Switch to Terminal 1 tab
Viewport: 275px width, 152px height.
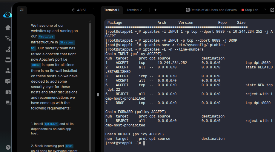click(x=112, y=10)
